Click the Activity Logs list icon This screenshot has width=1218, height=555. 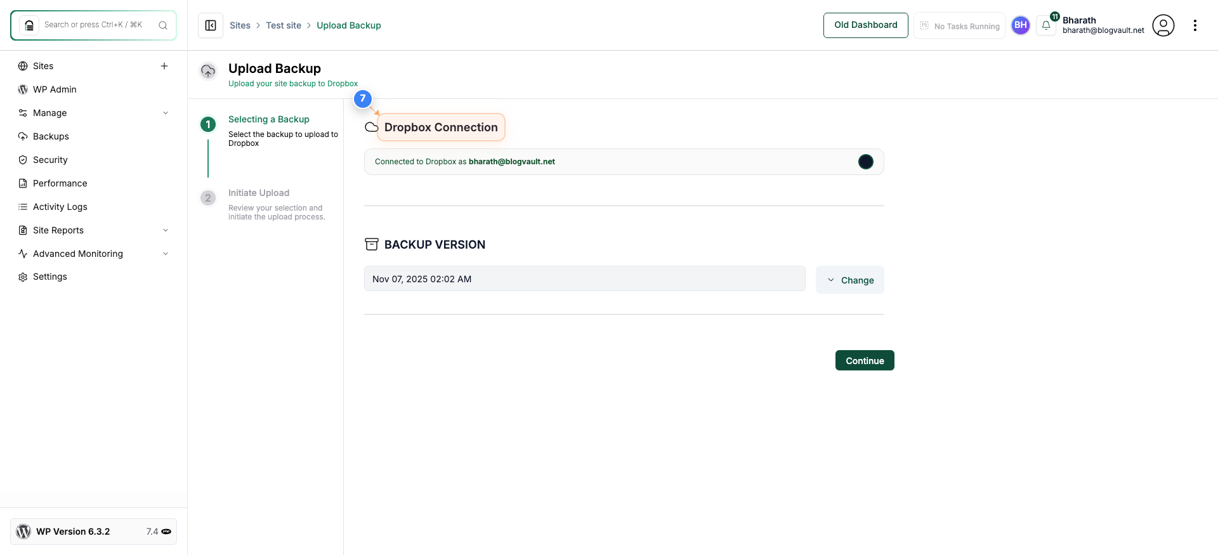tap(23, 207)
